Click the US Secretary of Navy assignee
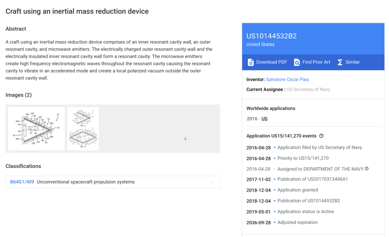 [x=308, y=89]
